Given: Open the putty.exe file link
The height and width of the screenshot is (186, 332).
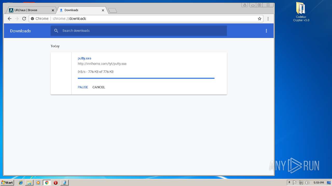Looking at the screenshot, I should 85,58.
